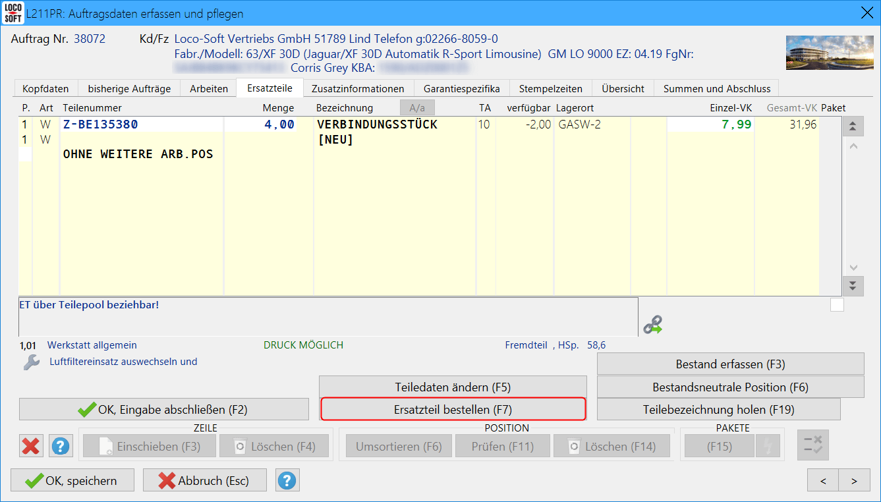Open the Summen und Abschluss tab

[x=716, y=88]
